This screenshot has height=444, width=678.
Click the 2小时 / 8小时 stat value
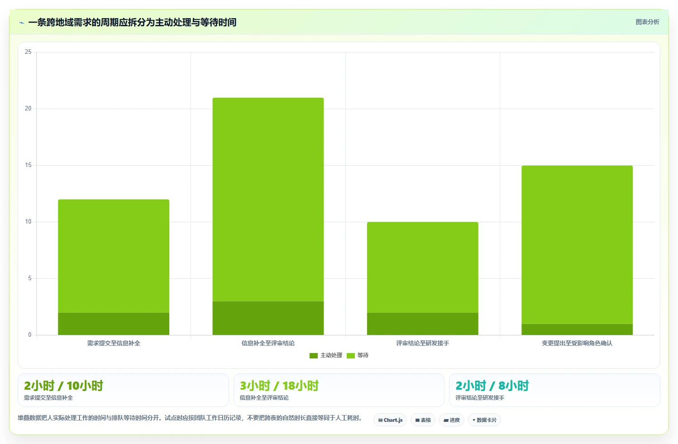[492, 386]
